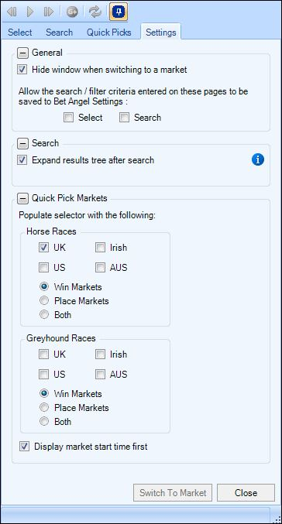Click the middle play arrow toolbar icon
Image resolution: width=282 pixels, height=524 pixels.
pos(30,12)
